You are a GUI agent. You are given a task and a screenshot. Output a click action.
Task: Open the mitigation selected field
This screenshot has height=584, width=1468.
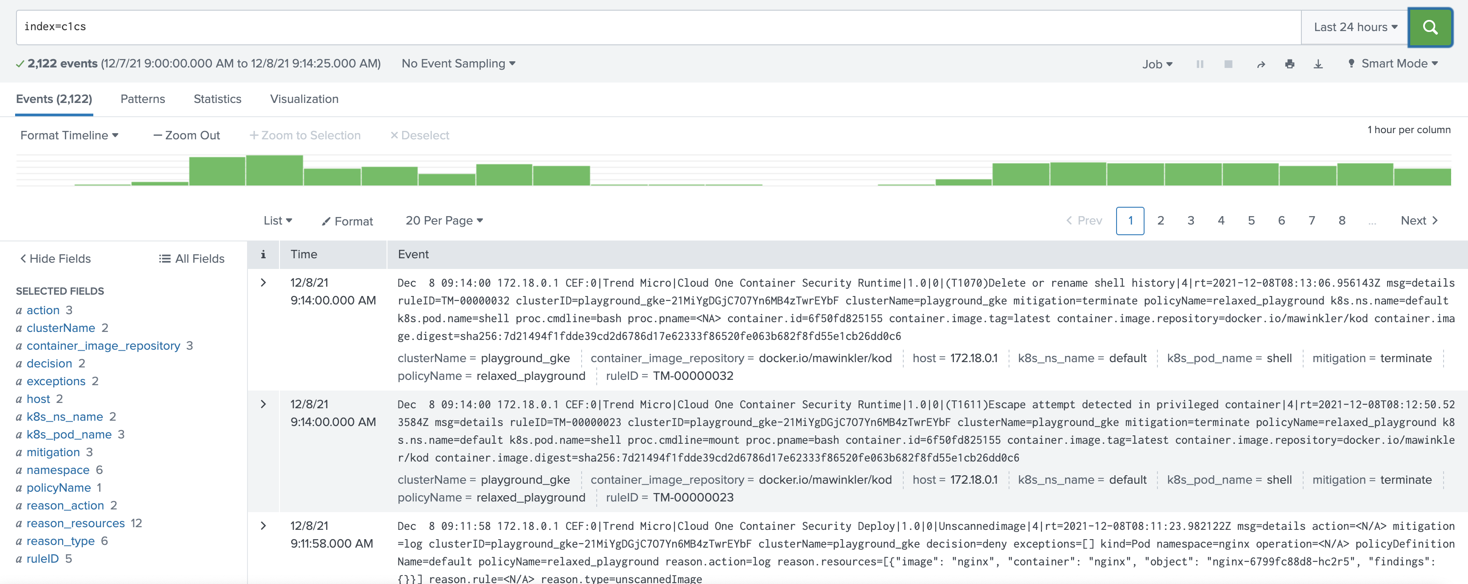pos(53,452)
